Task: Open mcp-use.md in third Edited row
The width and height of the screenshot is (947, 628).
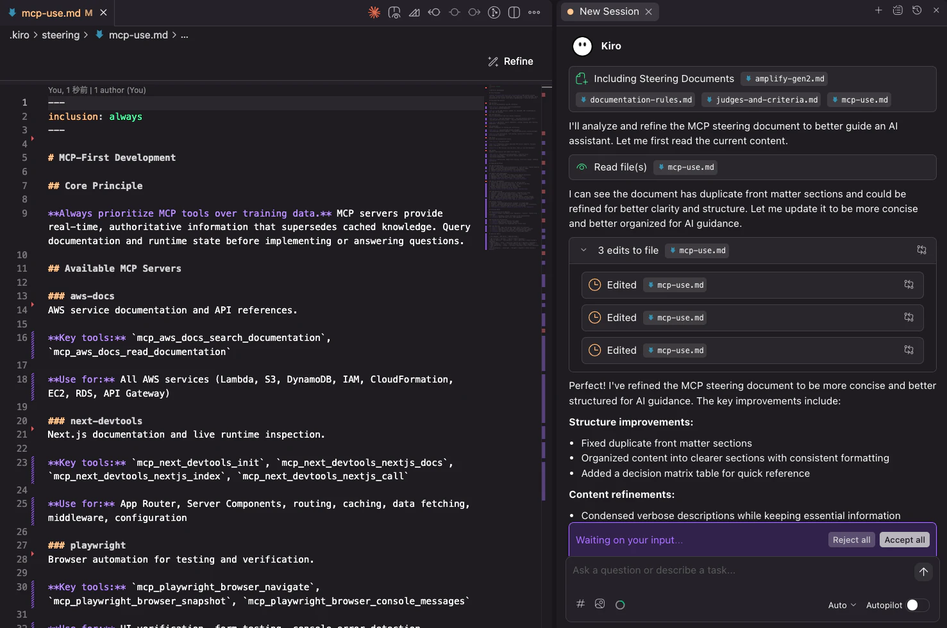Action: pos(675,351)
